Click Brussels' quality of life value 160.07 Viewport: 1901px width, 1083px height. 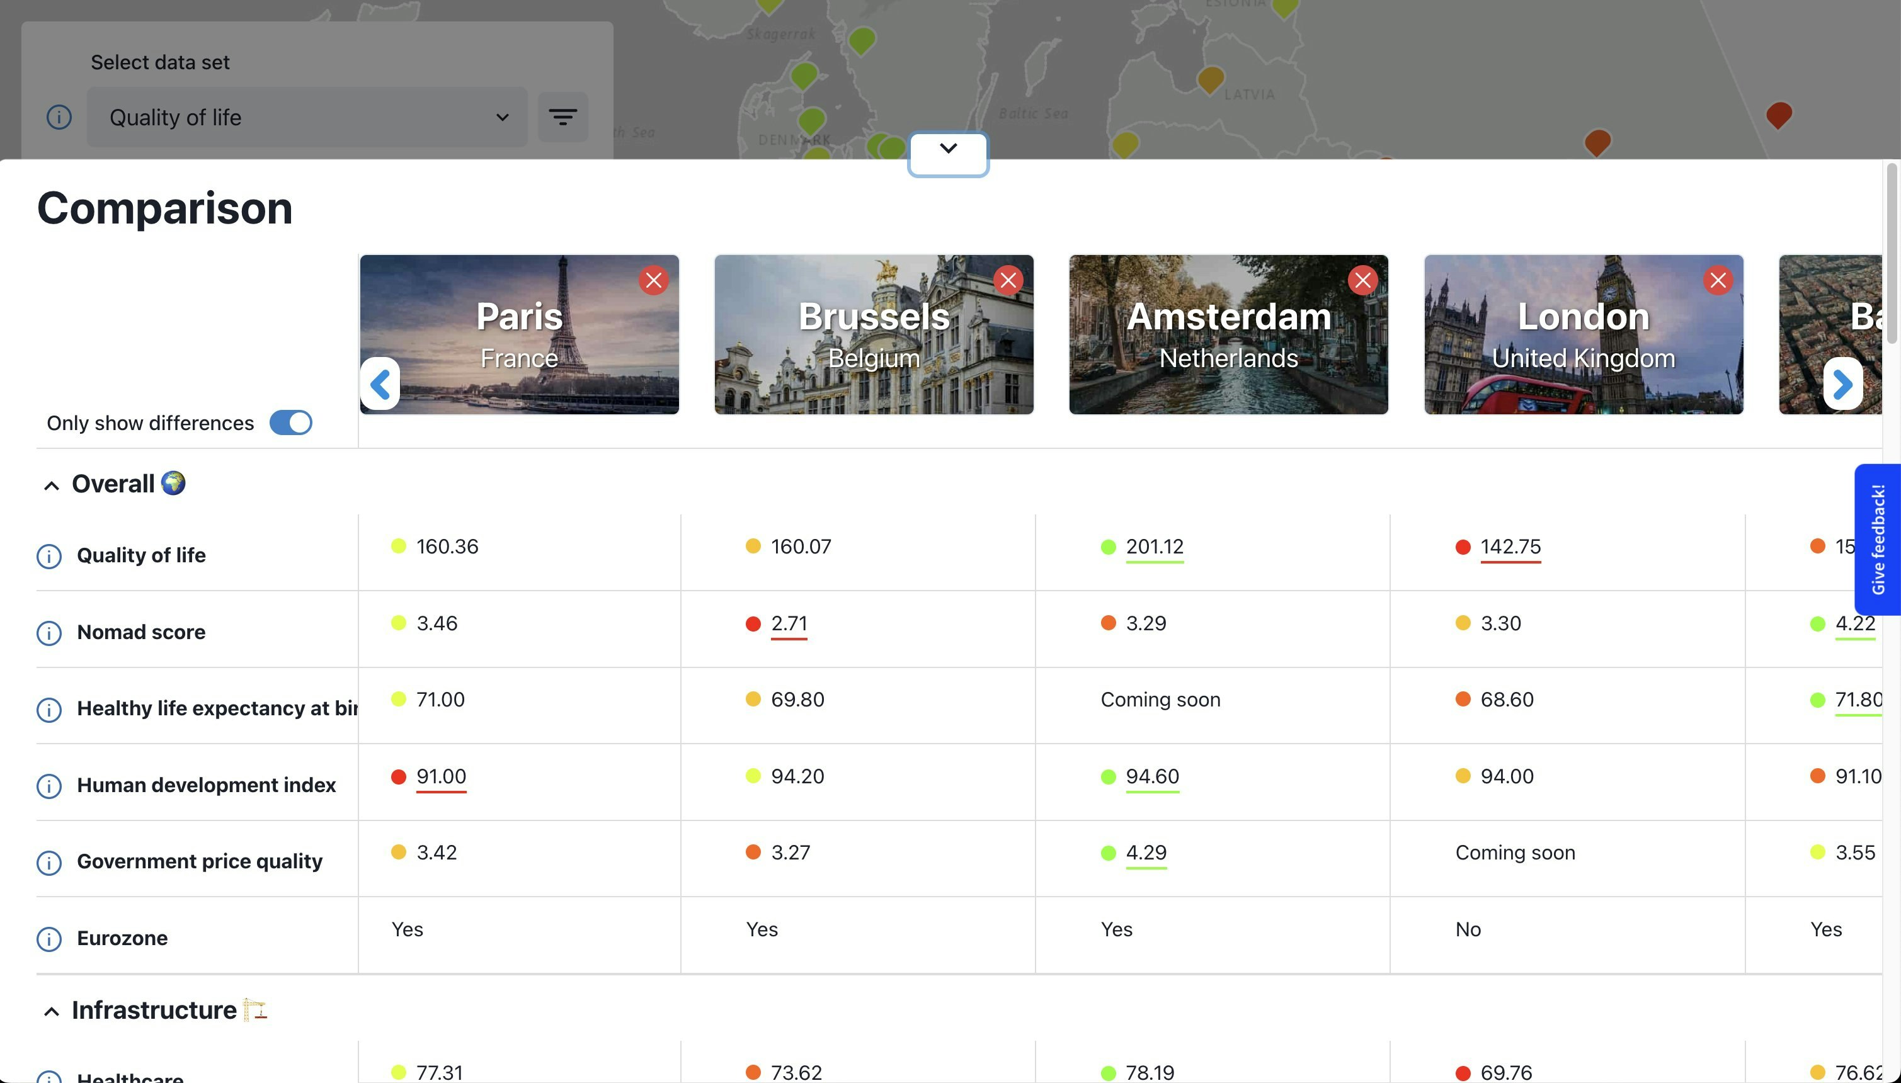click(x=801, y=547)
